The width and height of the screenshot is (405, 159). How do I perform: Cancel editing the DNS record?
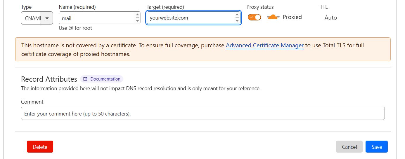pos(349,147)
